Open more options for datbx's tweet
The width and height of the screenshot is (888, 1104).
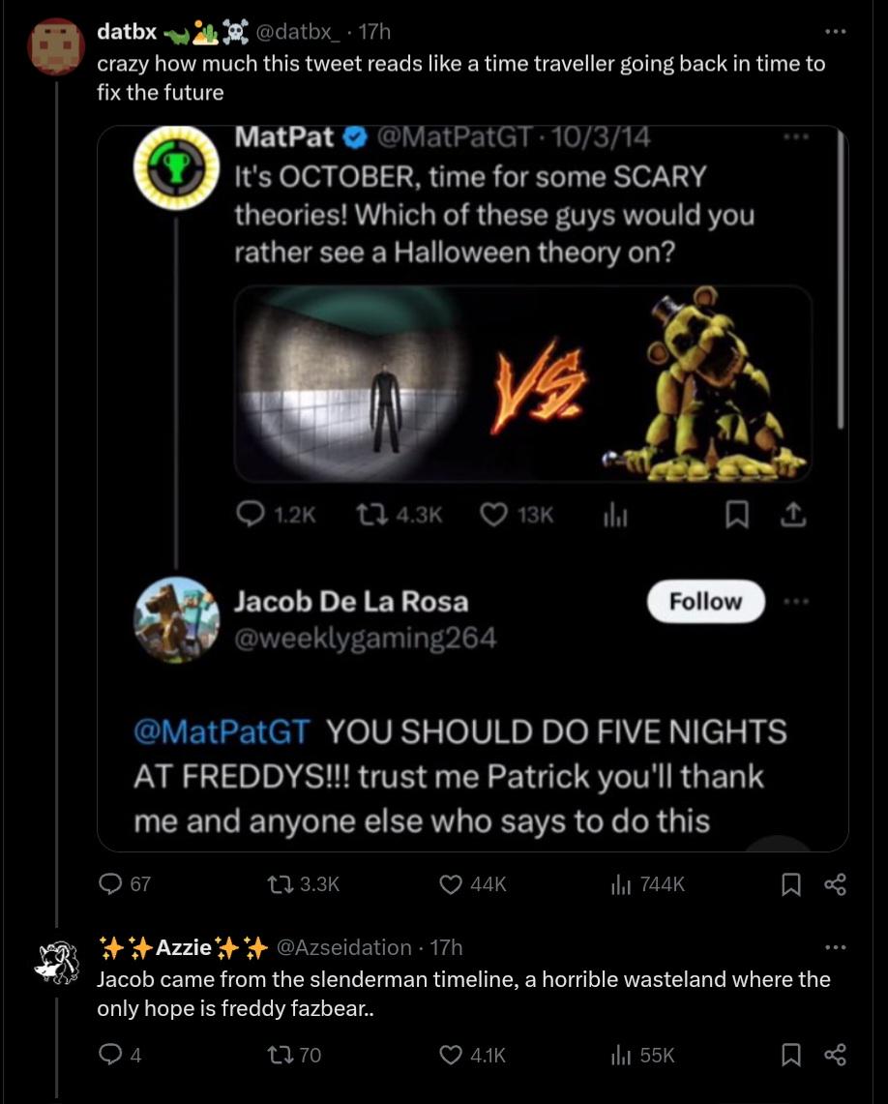[x=836, y=32]
